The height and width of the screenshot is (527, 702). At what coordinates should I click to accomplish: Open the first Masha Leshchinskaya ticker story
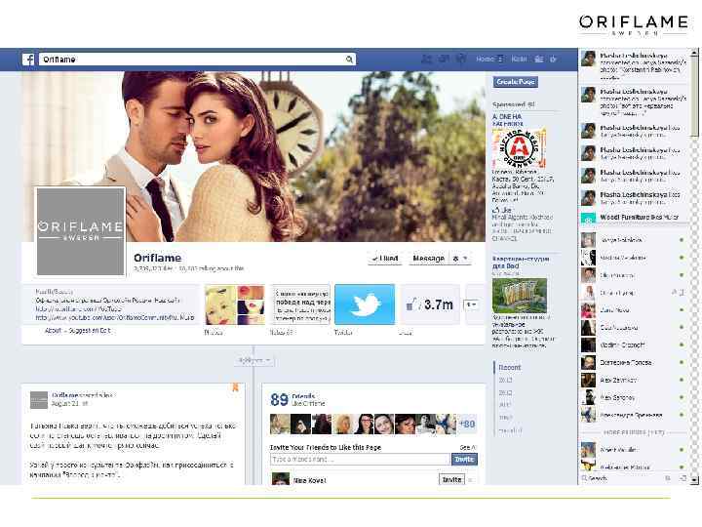coord(634,65)
